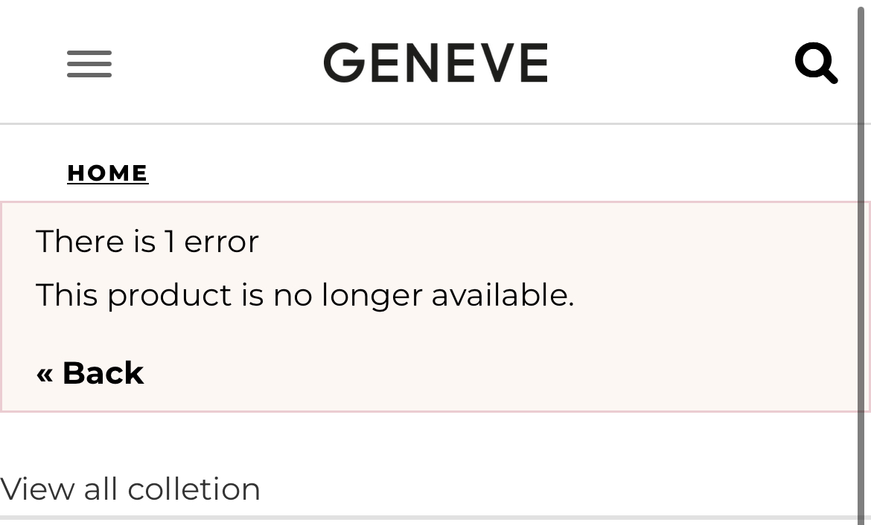
Task: Launch site search from header
Action: coord(816,62)
